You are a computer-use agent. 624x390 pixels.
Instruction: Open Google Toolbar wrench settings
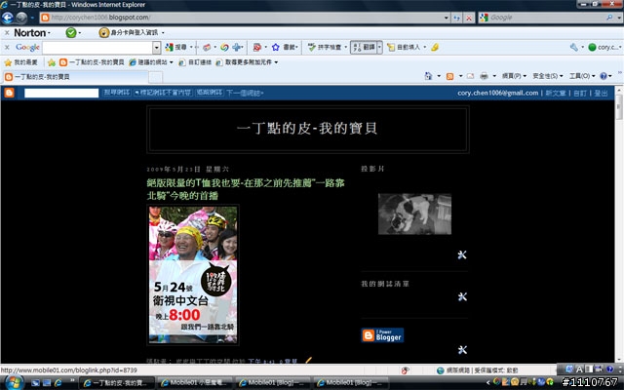pos(574,48)
